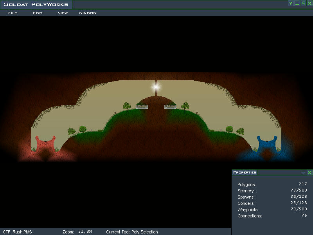Click the Polygons count in Properties
This screenshot has width=313, height=235.
point(303,184)
